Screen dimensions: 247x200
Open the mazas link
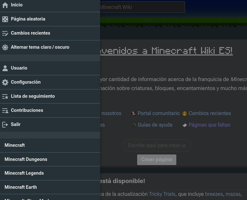click(233, 194)
